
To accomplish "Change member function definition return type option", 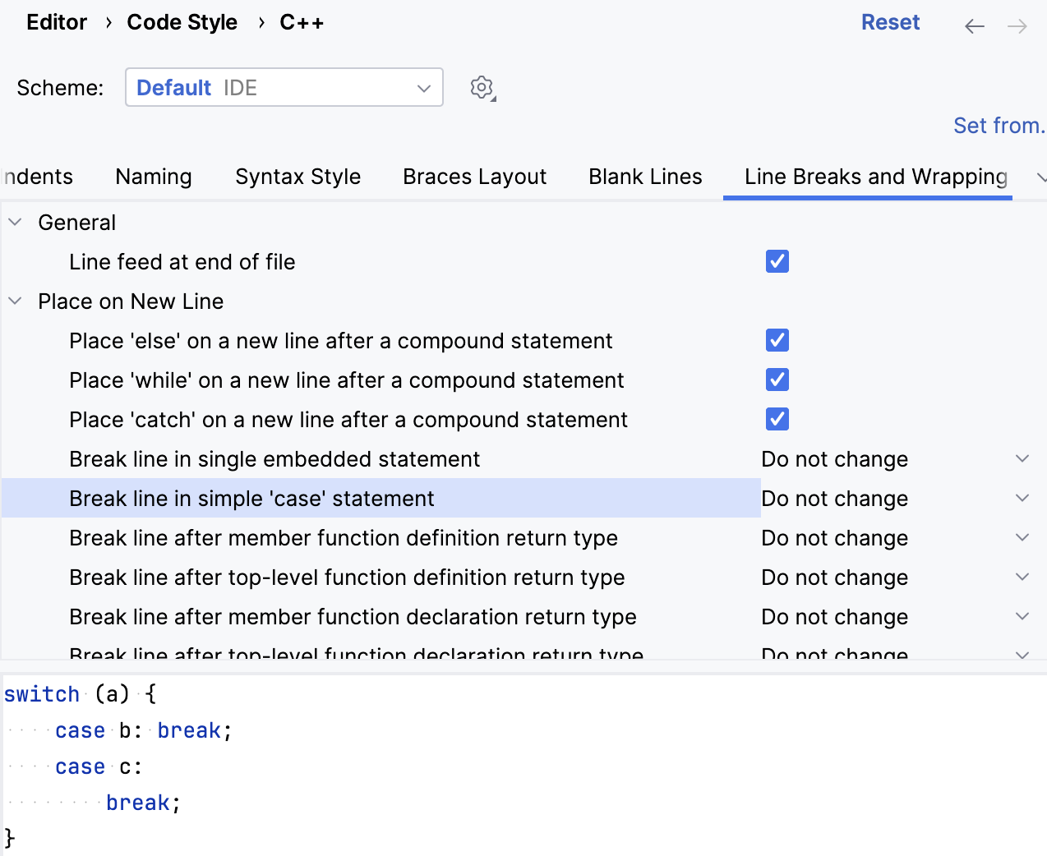I will click(1022, 537).
